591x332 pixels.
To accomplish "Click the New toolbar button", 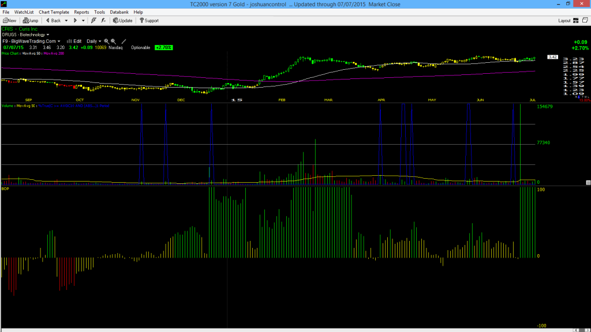I will [x=9, y=21].
